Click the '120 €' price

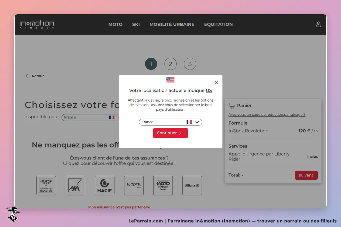(x=304, y=131)
